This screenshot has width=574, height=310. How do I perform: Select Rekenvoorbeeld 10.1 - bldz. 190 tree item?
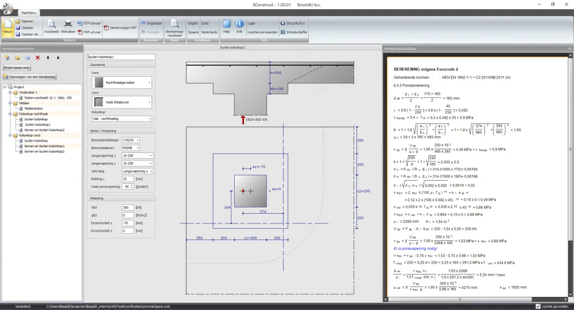point(48,97)
